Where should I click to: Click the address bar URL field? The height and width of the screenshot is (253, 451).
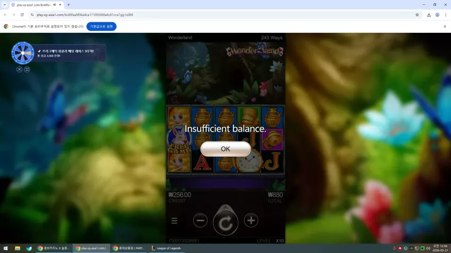224,15
